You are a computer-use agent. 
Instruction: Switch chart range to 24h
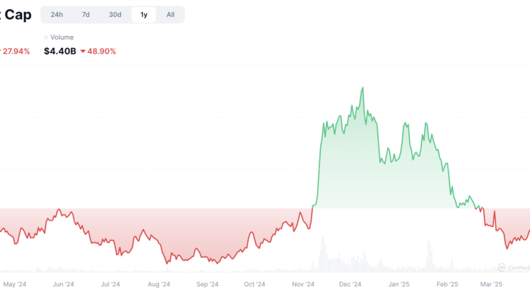click(57, 15)
